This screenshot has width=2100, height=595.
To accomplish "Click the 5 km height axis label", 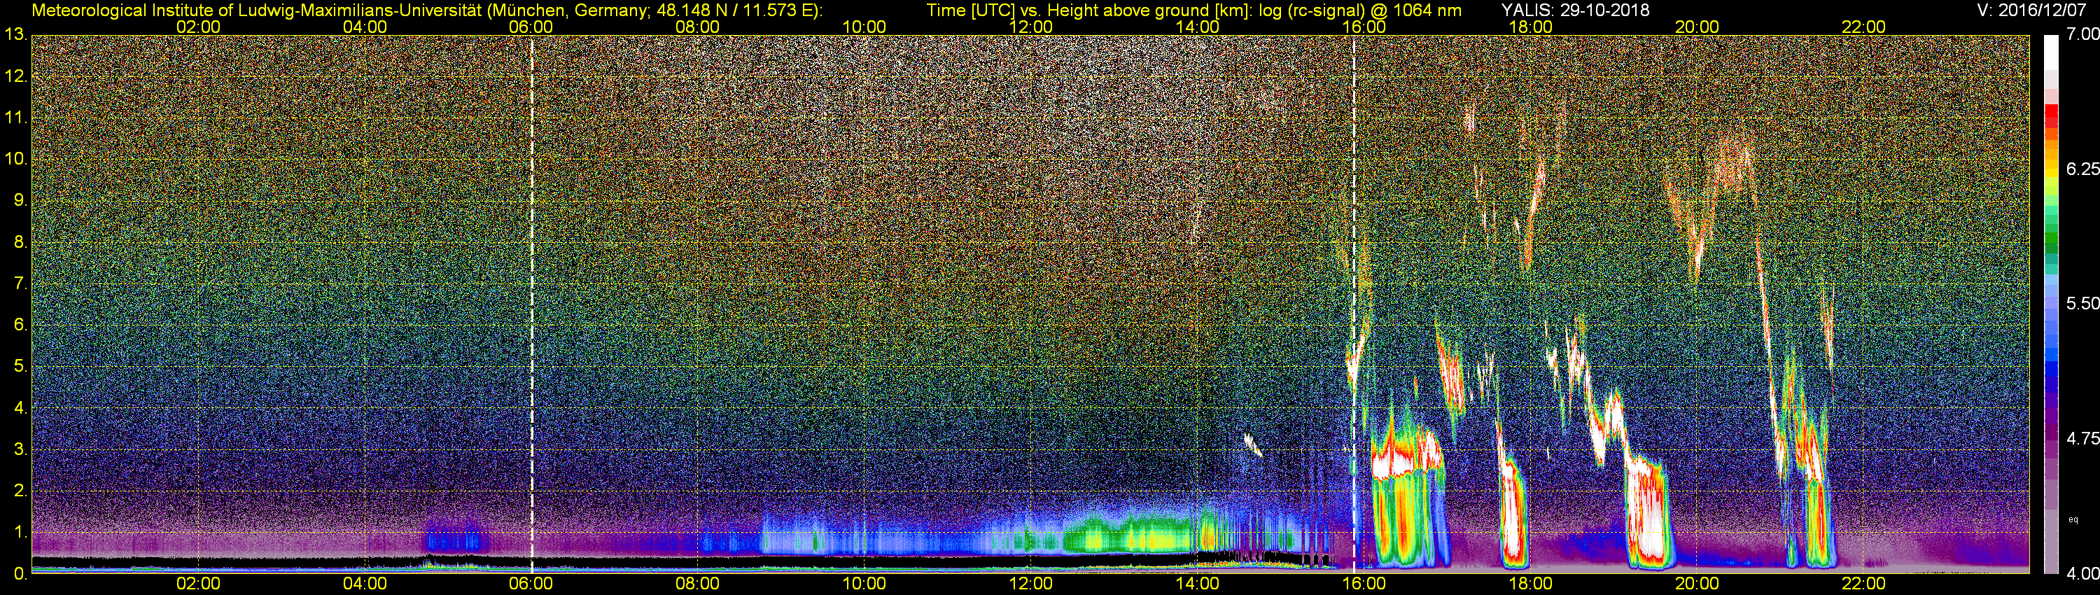I will pyautogui.click(x=21, y=367).
